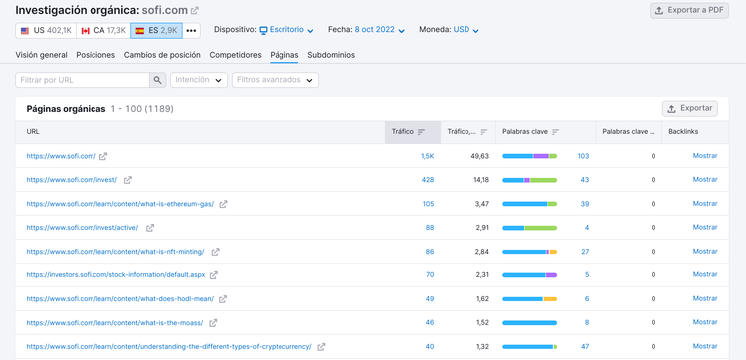Click keyword count 103

pos(583,156)
